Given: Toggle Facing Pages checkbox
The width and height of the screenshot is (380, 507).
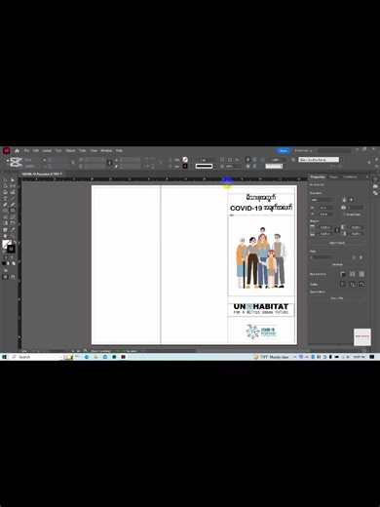Looking at the screenshot, I should tap(344, 214).
